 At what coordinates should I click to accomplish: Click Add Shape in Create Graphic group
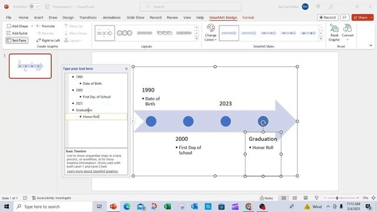17,26
